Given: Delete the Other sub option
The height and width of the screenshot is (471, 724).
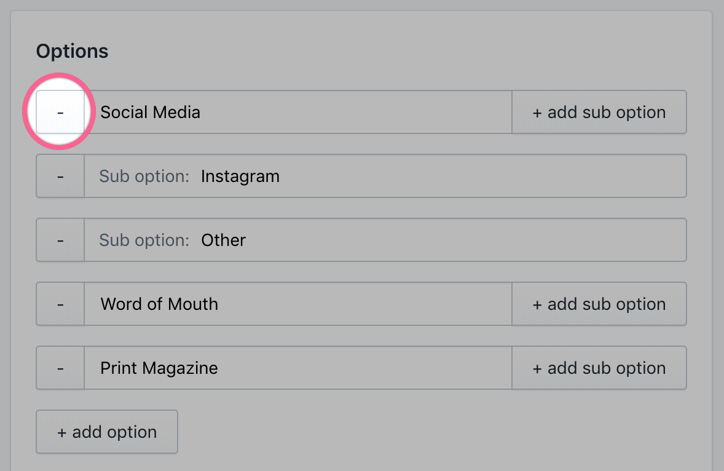Looking at the screenshot, I should tap(60, 240).
